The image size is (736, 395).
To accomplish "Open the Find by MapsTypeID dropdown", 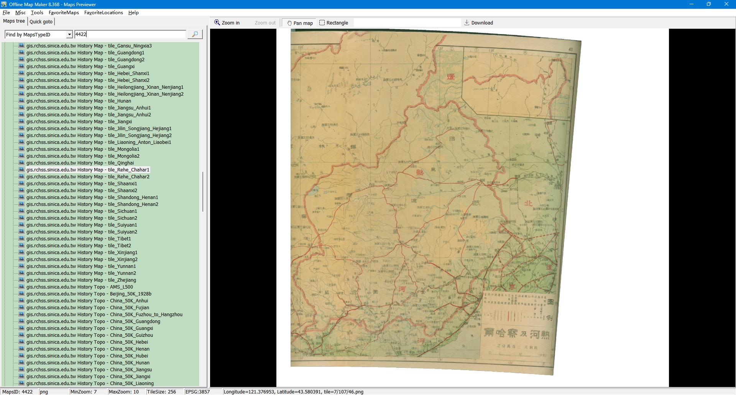I will pyautogui.click(x=69, y=34).
